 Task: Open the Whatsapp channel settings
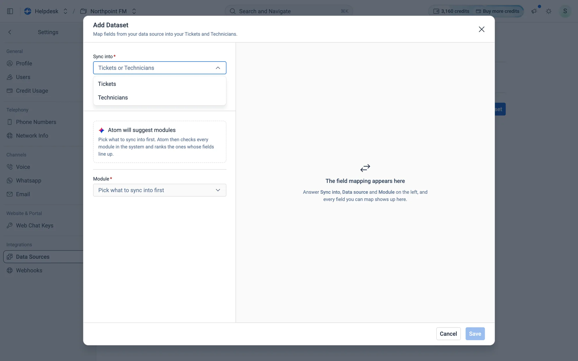coord(29,180)
